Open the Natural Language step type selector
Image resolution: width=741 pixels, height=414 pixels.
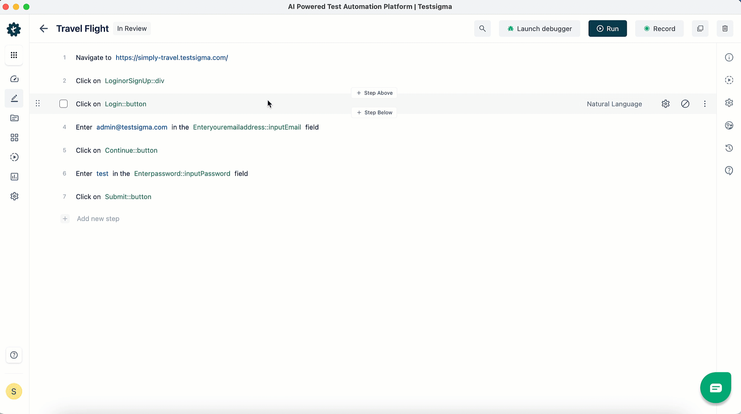coord(614,104)
